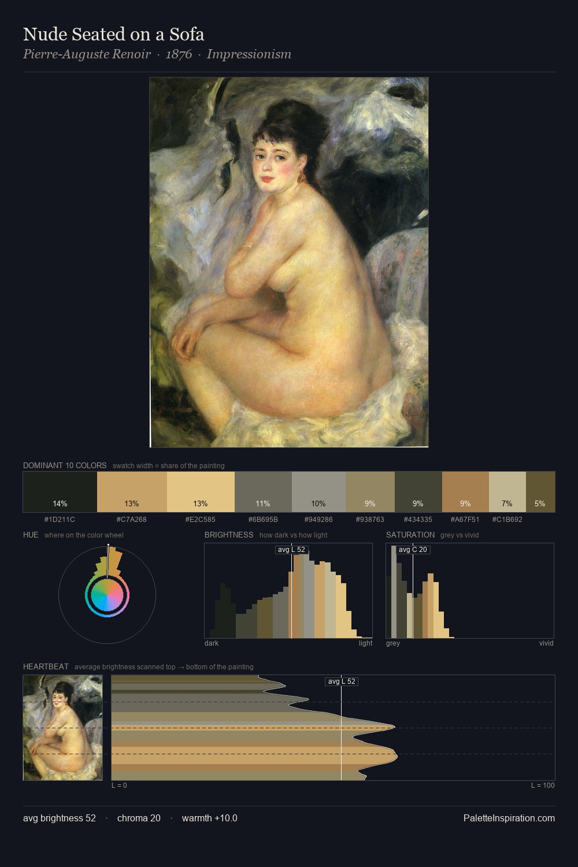Click the 'HUE' section heading
Screen dimensions: 578x867
click(x=31, y=535)
